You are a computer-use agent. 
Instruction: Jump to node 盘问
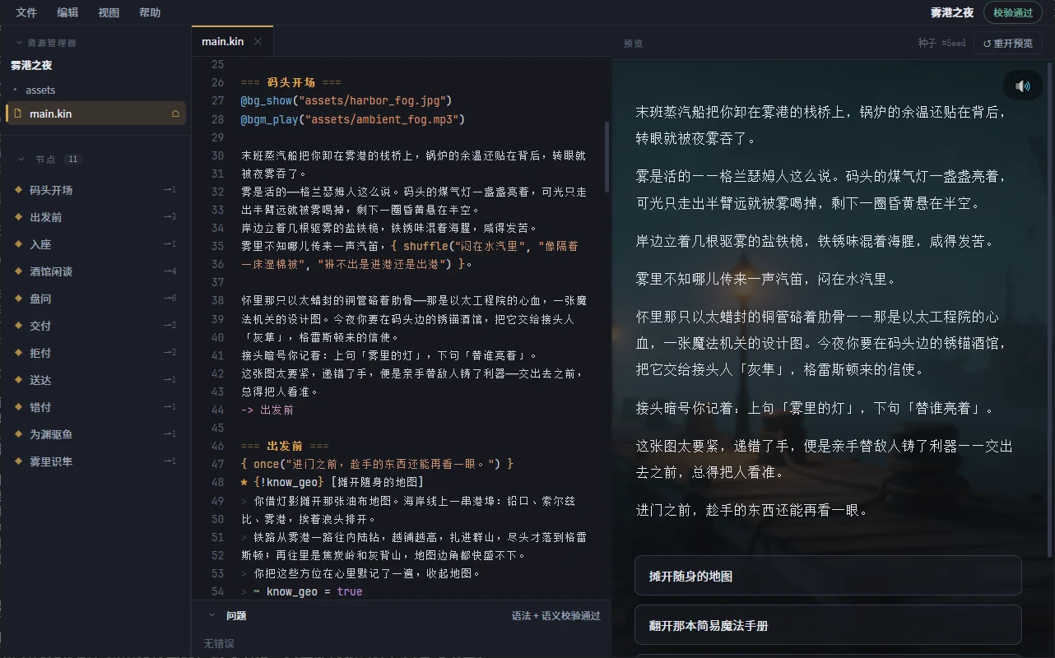click(x=95, y=299)
